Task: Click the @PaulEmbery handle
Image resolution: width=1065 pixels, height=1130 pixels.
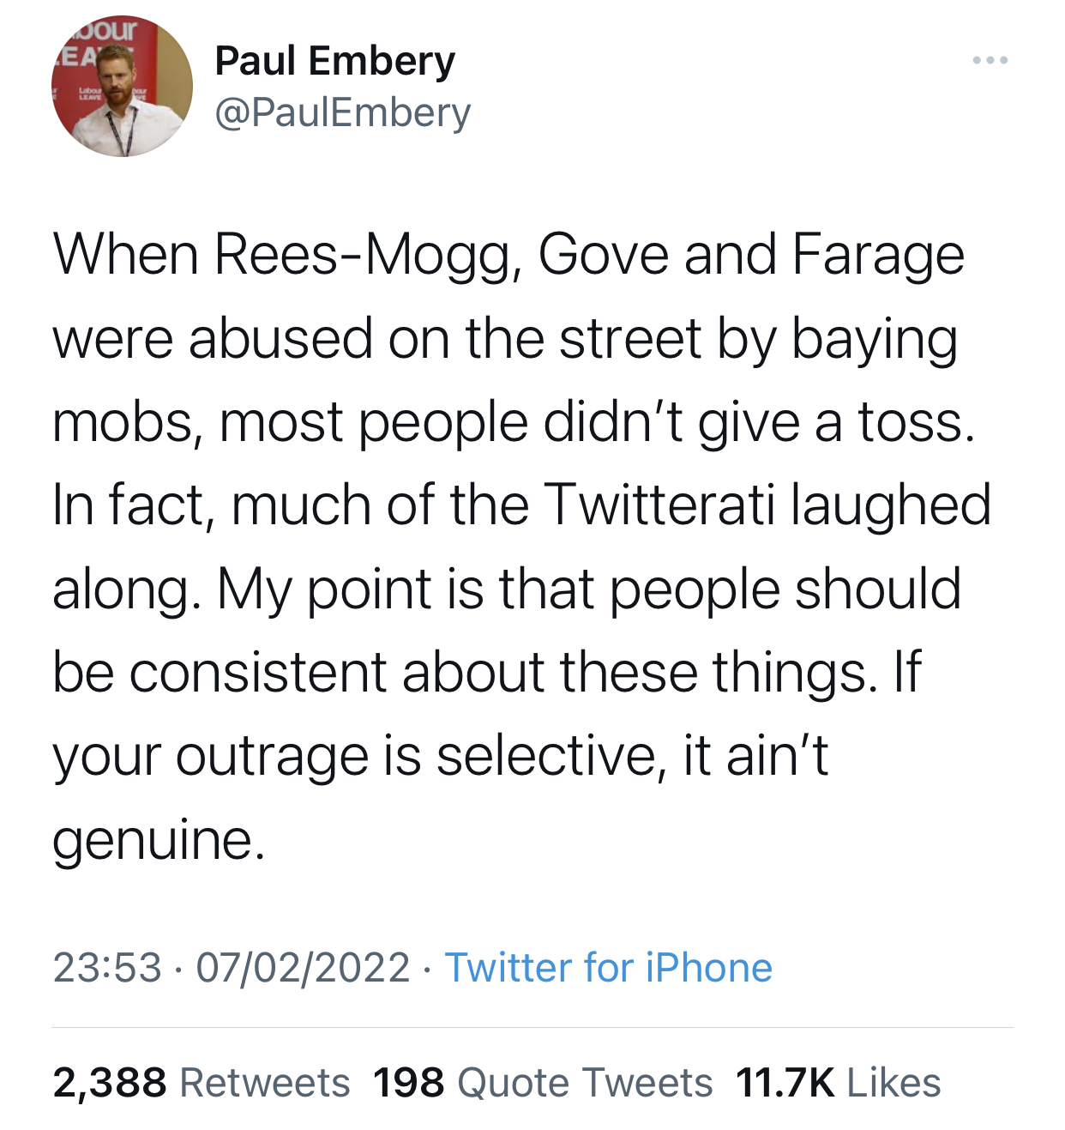Action: tap(342, 112)
